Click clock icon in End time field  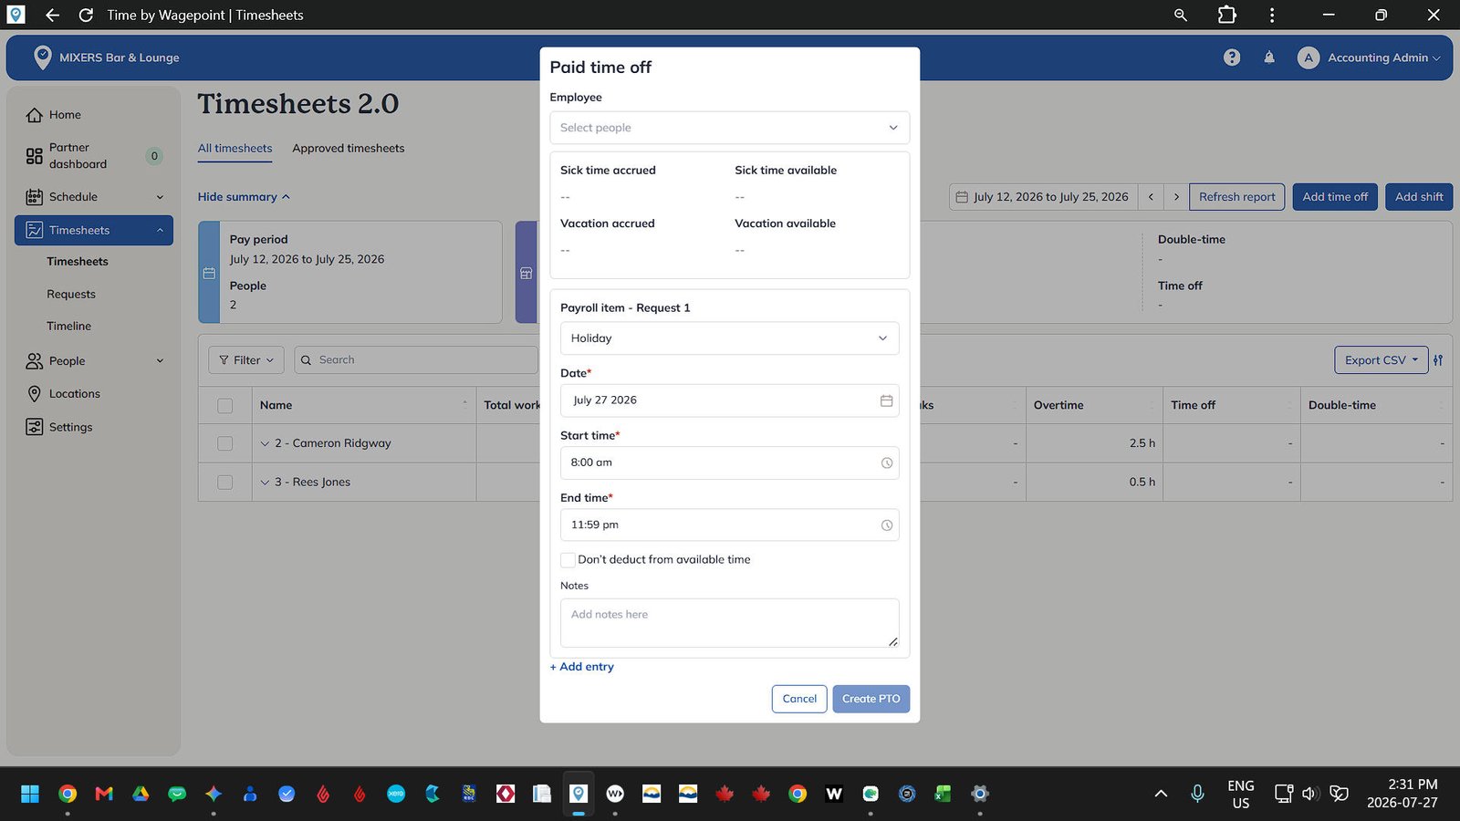[x=886, y=525]
